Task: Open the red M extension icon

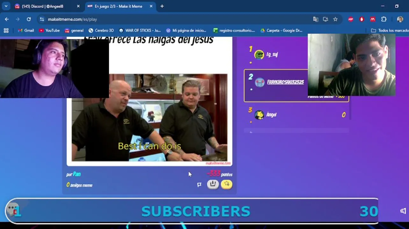Action: pyautogui.click(x=373, y=19)
